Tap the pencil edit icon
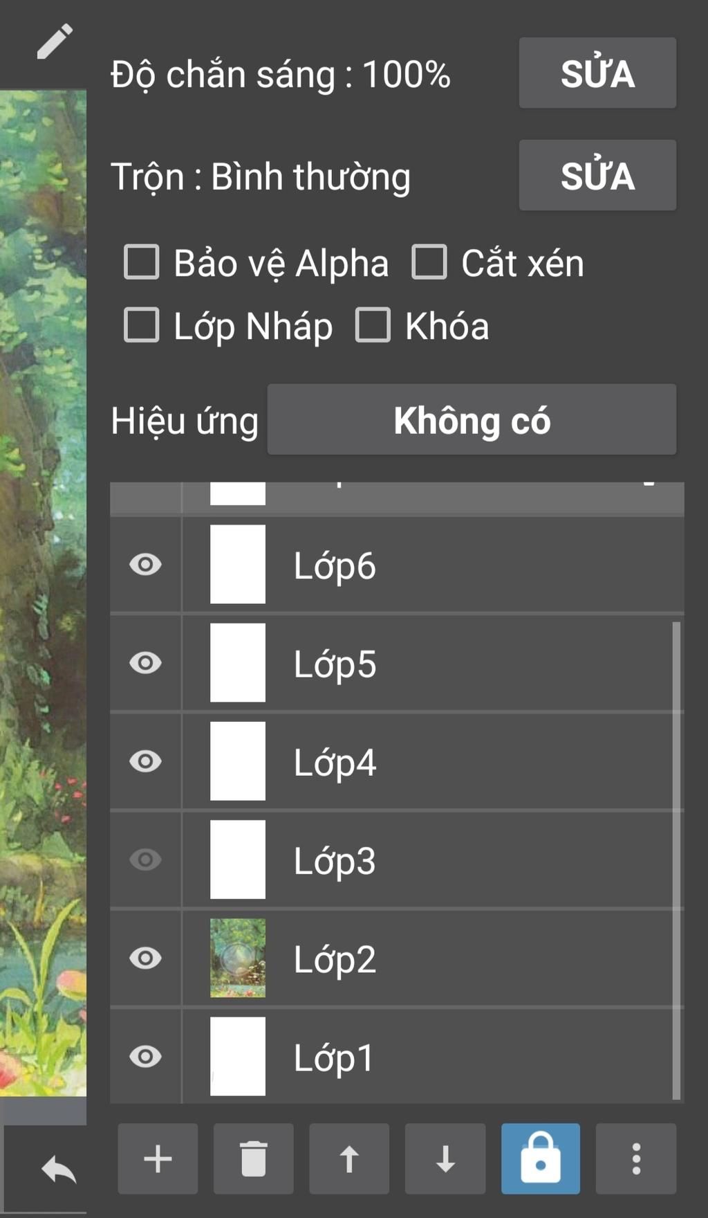 coord(55,42)
